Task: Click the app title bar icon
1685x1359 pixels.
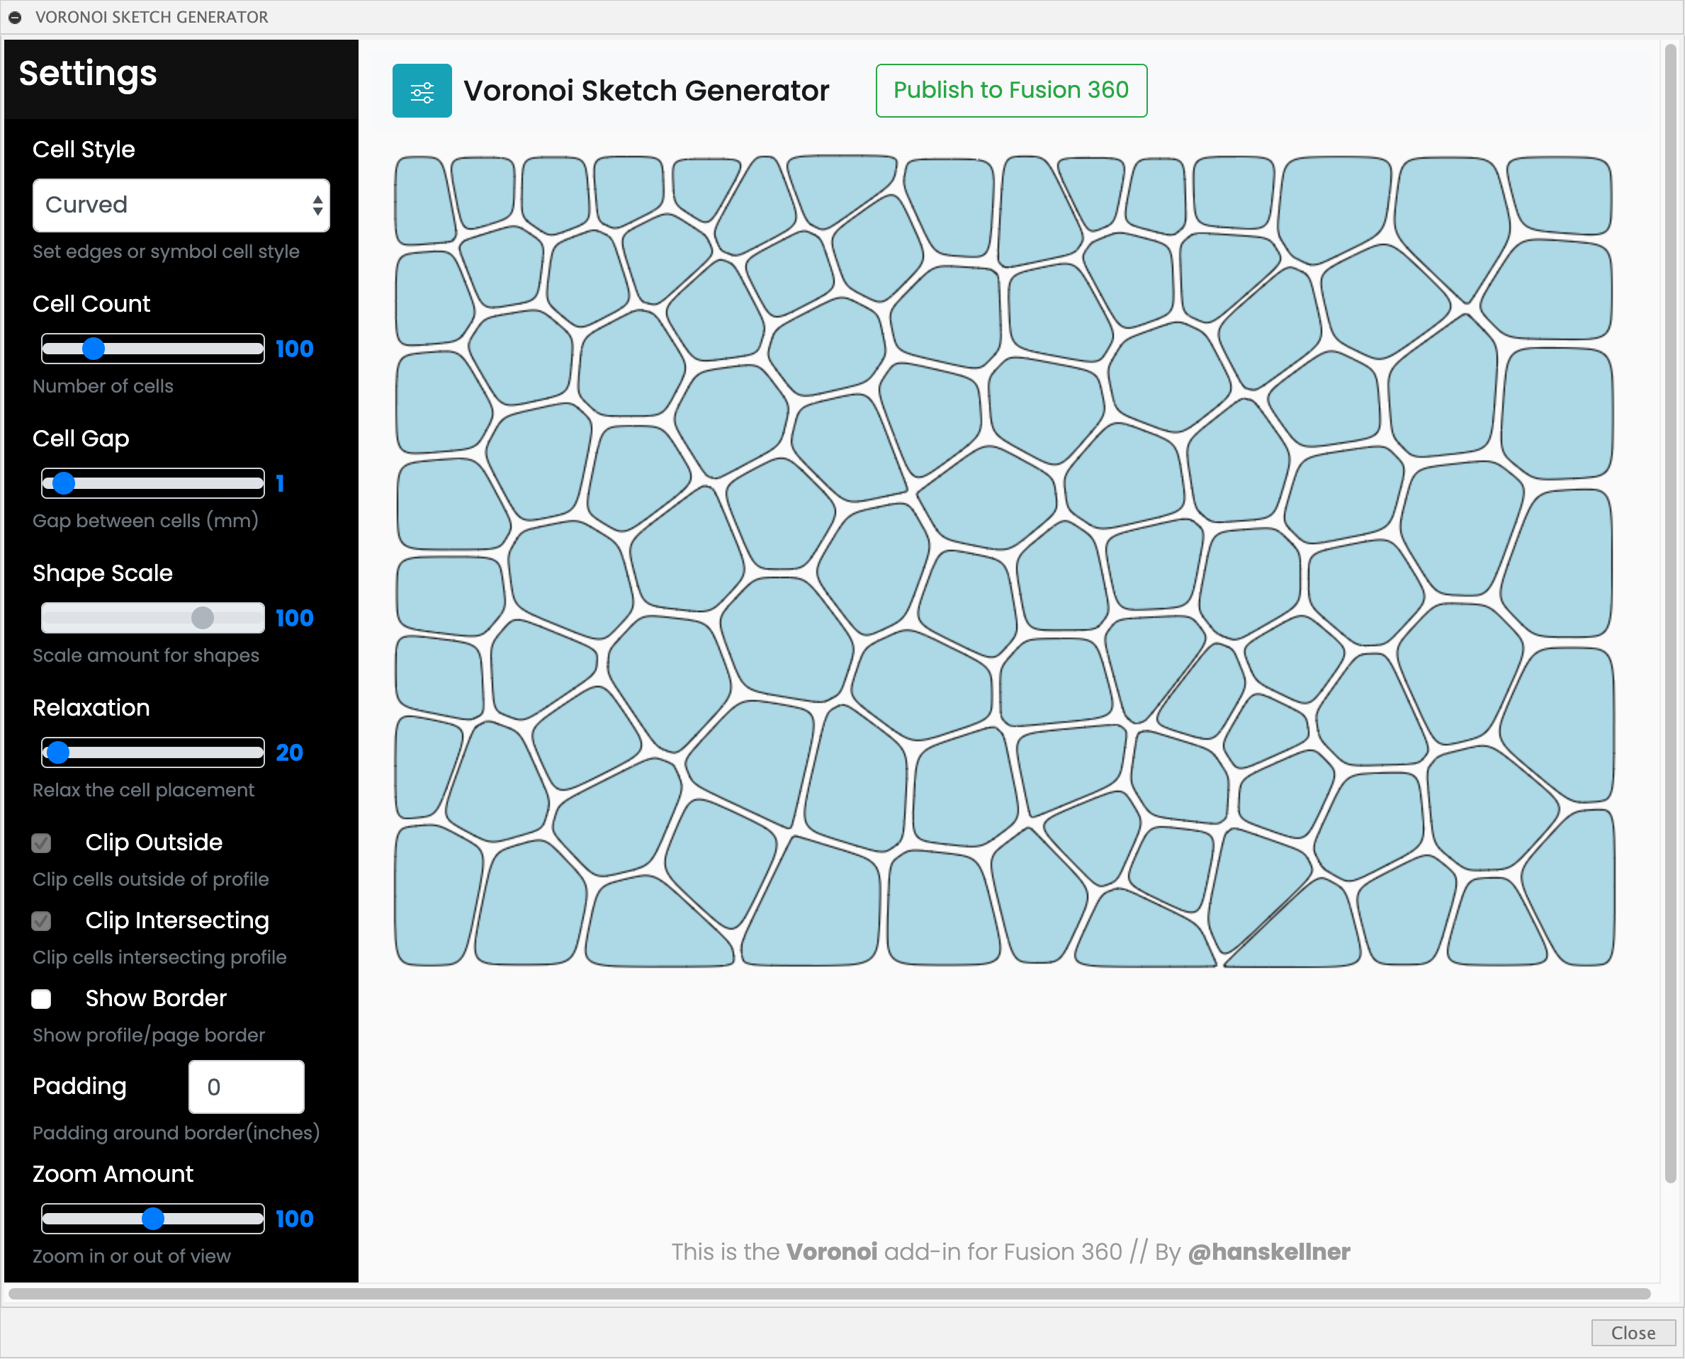Action: (x=13, y=16)
